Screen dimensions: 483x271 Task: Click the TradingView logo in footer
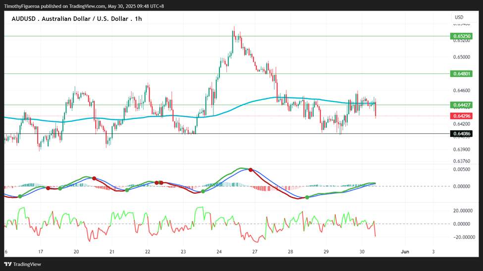(22, 264)
